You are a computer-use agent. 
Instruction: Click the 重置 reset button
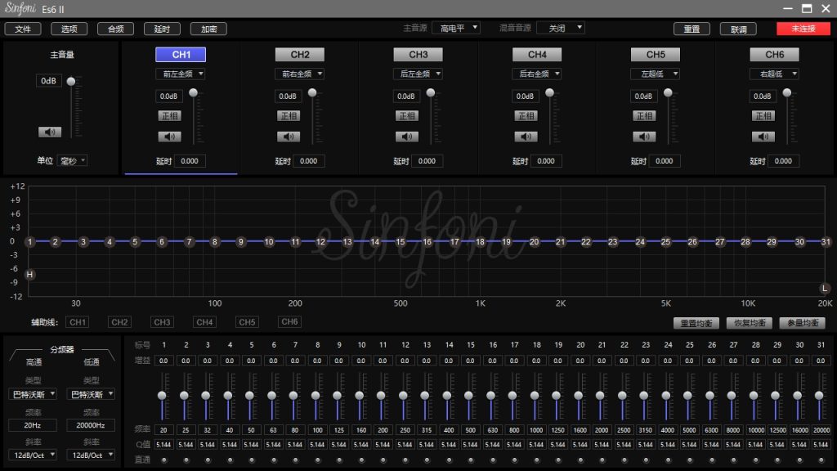[692, 29]
